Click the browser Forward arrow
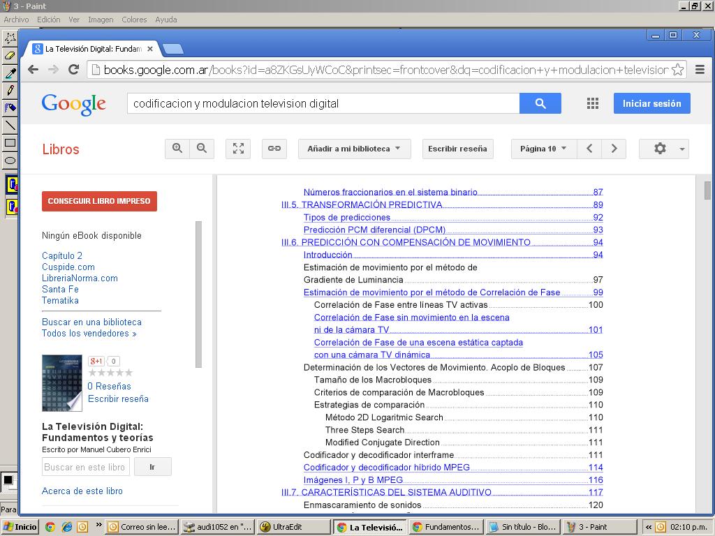 [53, 70]
